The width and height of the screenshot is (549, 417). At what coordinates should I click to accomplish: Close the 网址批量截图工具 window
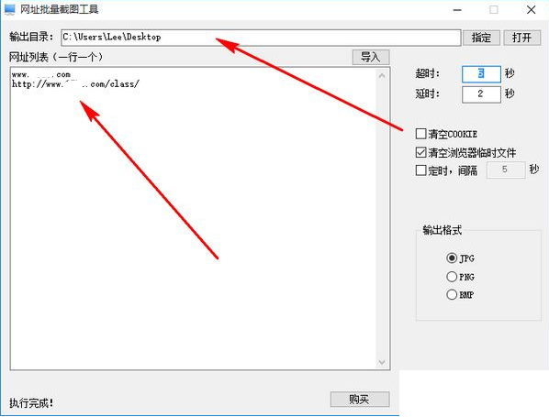coord(532,10)
